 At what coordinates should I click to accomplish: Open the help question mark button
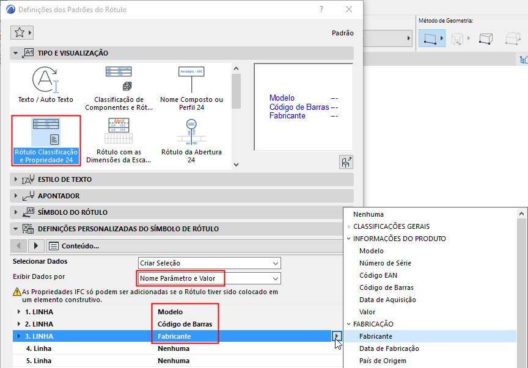tap(321, 9)
